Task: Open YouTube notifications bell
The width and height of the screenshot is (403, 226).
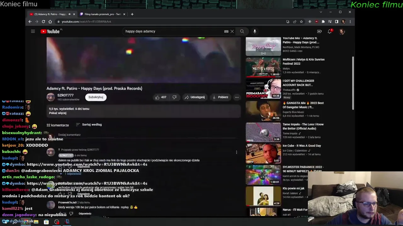Action: coord(330,31)
